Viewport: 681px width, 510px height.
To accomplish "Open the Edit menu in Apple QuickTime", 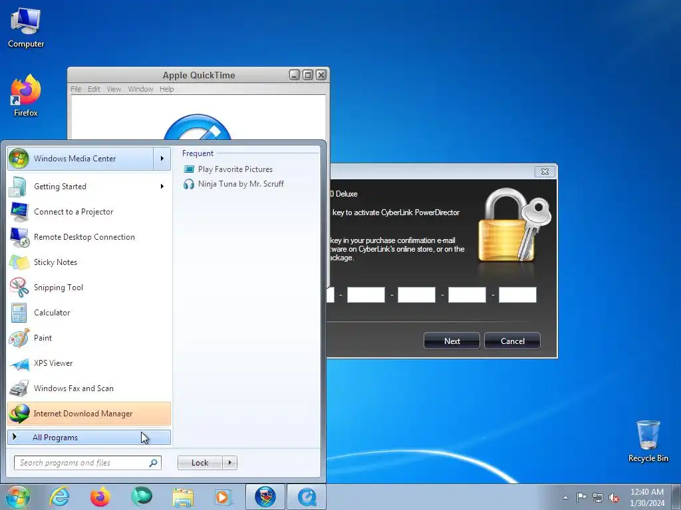I will click(x=94, y=89).
